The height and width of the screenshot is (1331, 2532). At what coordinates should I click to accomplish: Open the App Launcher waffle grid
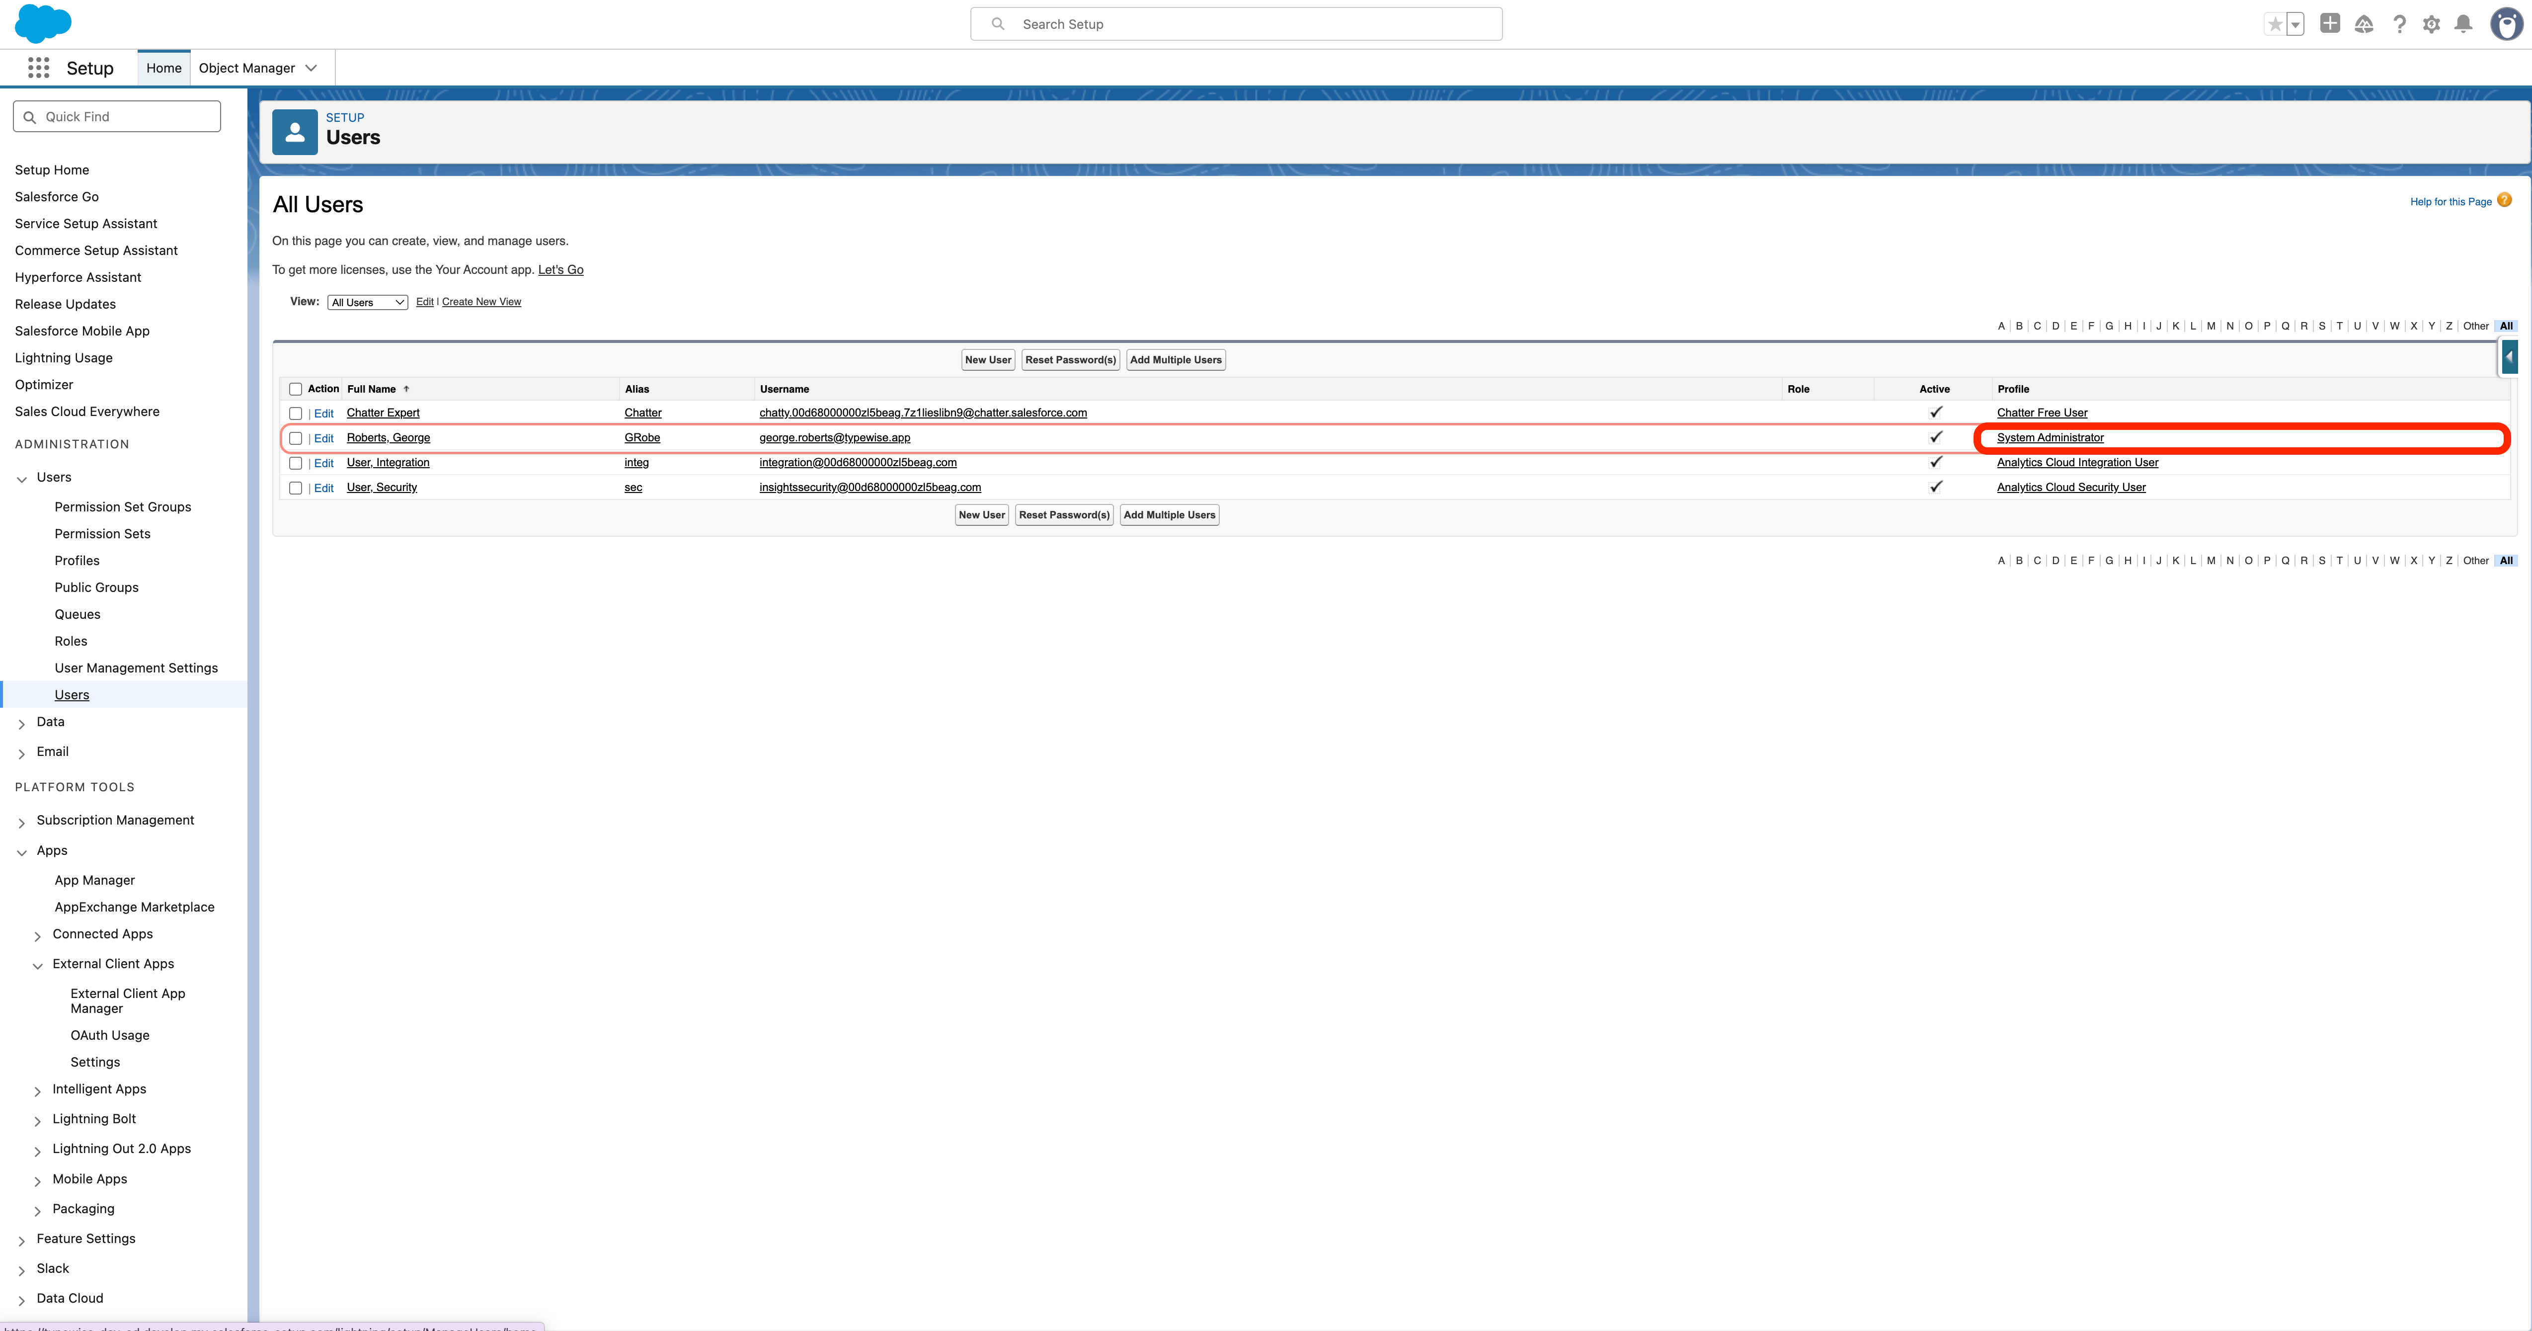pos(38,68)
